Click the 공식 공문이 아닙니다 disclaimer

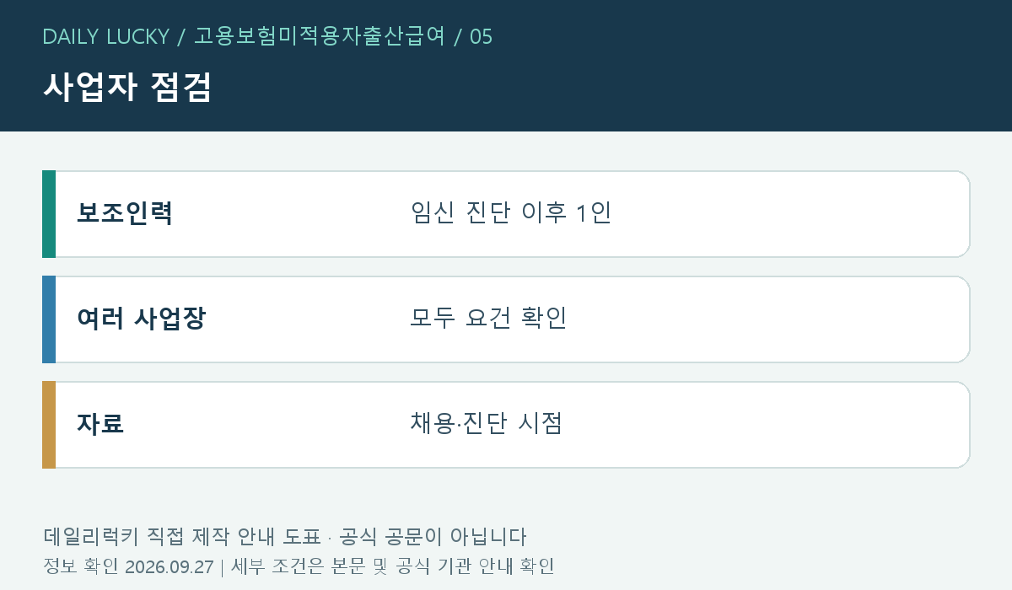[x=431, y=537]
